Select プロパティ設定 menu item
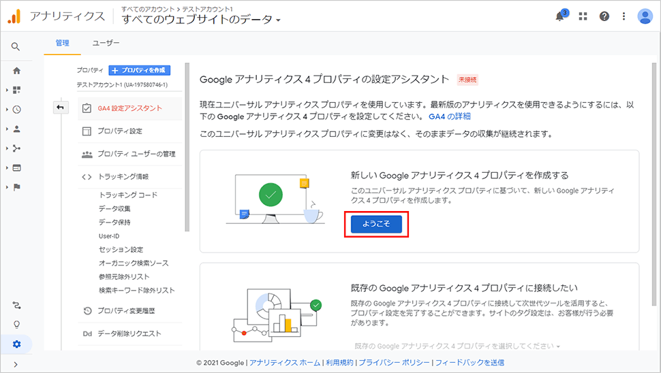 click(x=130, y=131)
